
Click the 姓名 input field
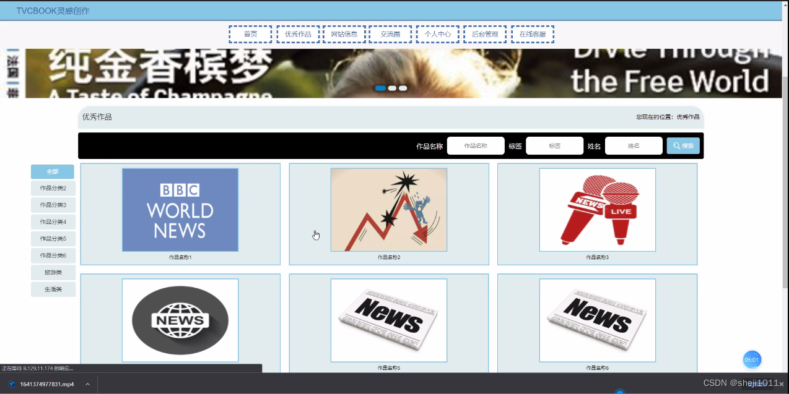click(x=634, y=145)
